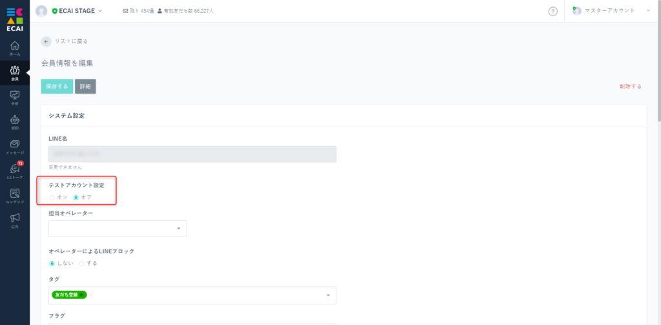
Task: Open the messages (メッセージ) envelope icon
Action: (x=15, y=144)
